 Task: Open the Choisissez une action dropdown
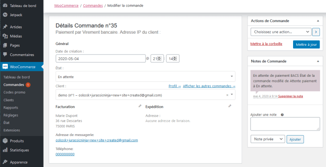point(281,32)
